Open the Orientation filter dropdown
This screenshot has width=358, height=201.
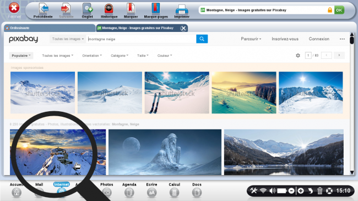[92, 56]
